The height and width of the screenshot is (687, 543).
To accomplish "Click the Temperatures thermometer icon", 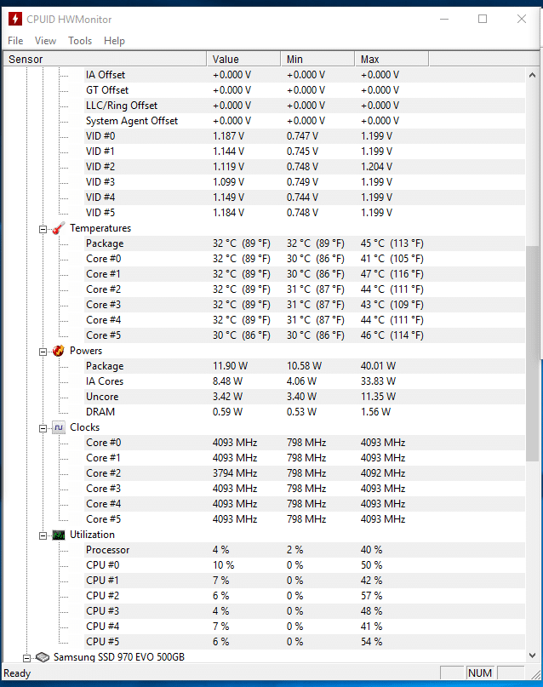I will (x=57, y=228).
